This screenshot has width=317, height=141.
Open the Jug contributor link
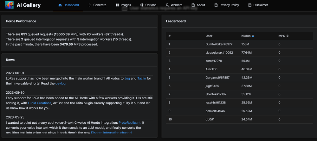click(x=127, y=78)
